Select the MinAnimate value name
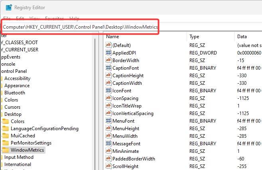Viewport: 262px width, 170px height. point(126,151)
